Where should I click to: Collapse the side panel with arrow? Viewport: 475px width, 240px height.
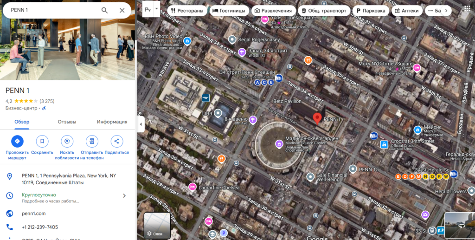[141, 124]
